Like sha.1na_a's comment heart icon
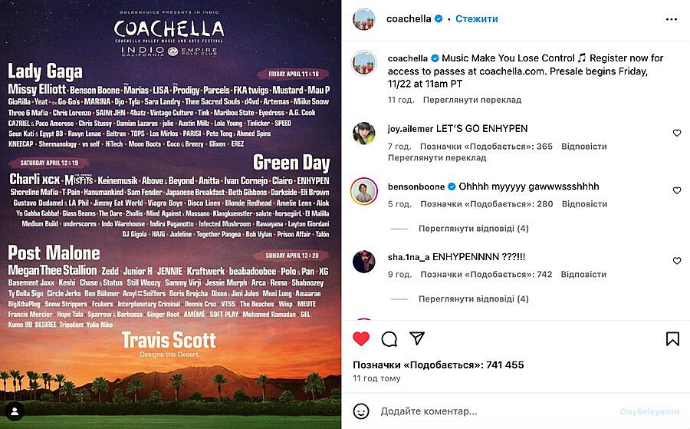The image size is (690, 429). click(x=677, y=261)
